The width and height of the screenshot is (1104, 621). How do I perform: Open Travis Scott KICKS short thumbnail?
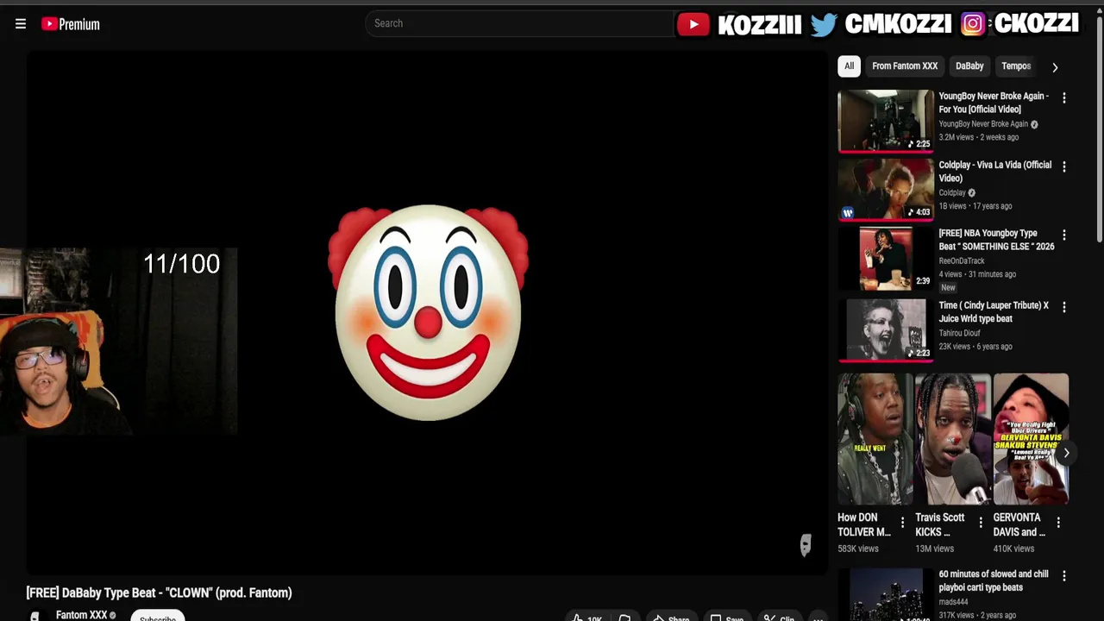coord(952,439)
